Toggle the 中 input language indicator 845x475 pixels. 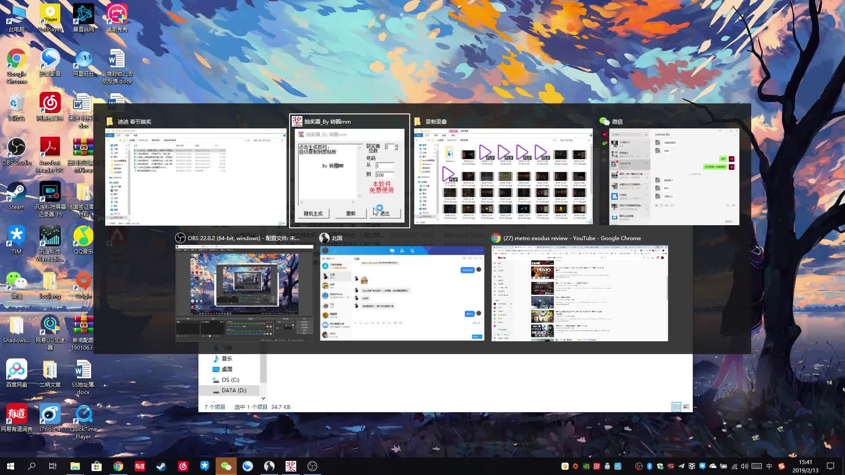click(x=769, y=466)
